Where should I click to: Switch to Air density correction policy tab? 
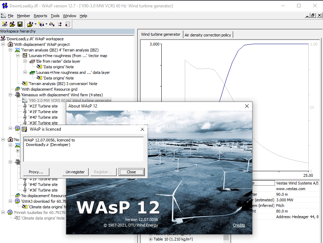point(208,35)
